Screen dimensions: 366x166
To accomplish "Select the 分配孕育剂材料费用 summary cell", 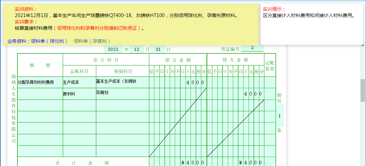I will [40, 82].
